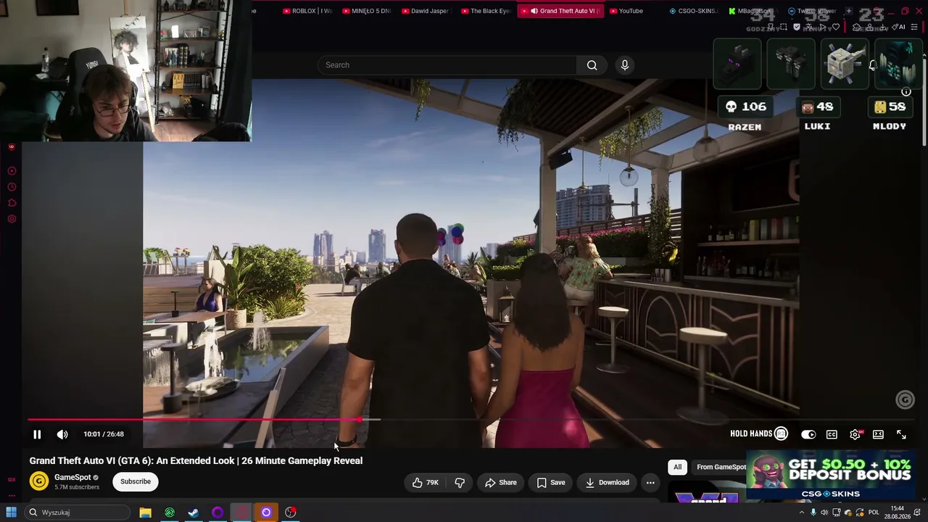928x522 pixels.
Task: Open the MBagietson browser tab
Action: 753,11
